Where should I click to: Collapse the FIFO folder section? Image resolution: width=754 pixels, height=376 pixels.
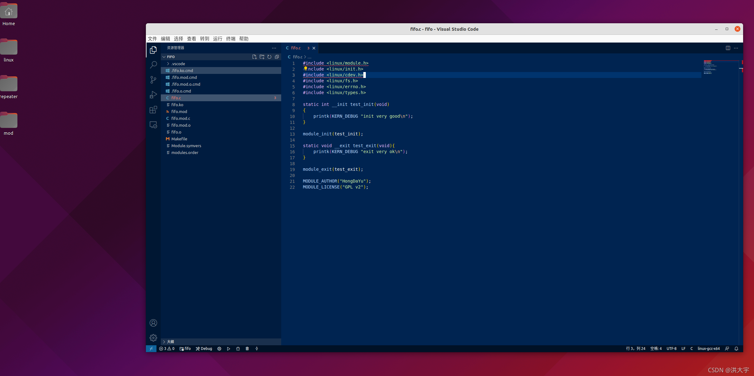tap(171, 57)
